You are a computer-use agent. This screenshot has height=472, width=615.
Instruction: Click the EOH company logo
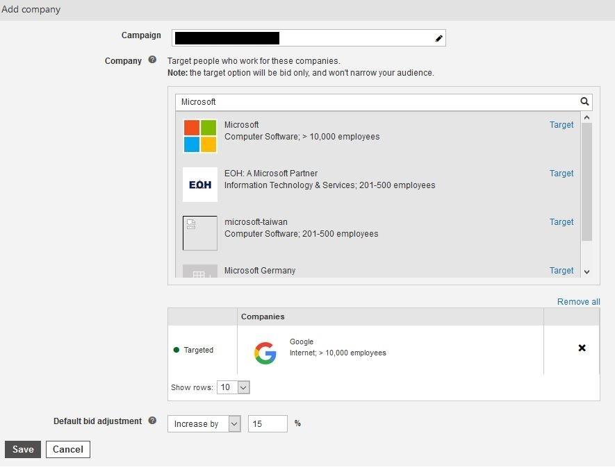point(200,185)
